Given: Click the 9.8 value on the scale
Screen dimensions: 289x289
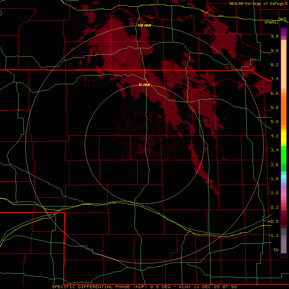Looking at the screenshot, I should 275,36.
